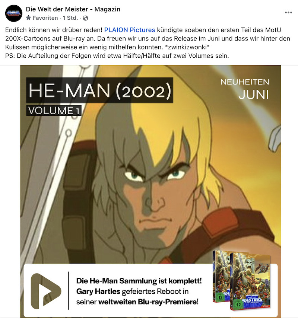Viewport: 298px width, 322px height.
Task: Click the globe public-audience icon
Action: click(x=86, y=18)
